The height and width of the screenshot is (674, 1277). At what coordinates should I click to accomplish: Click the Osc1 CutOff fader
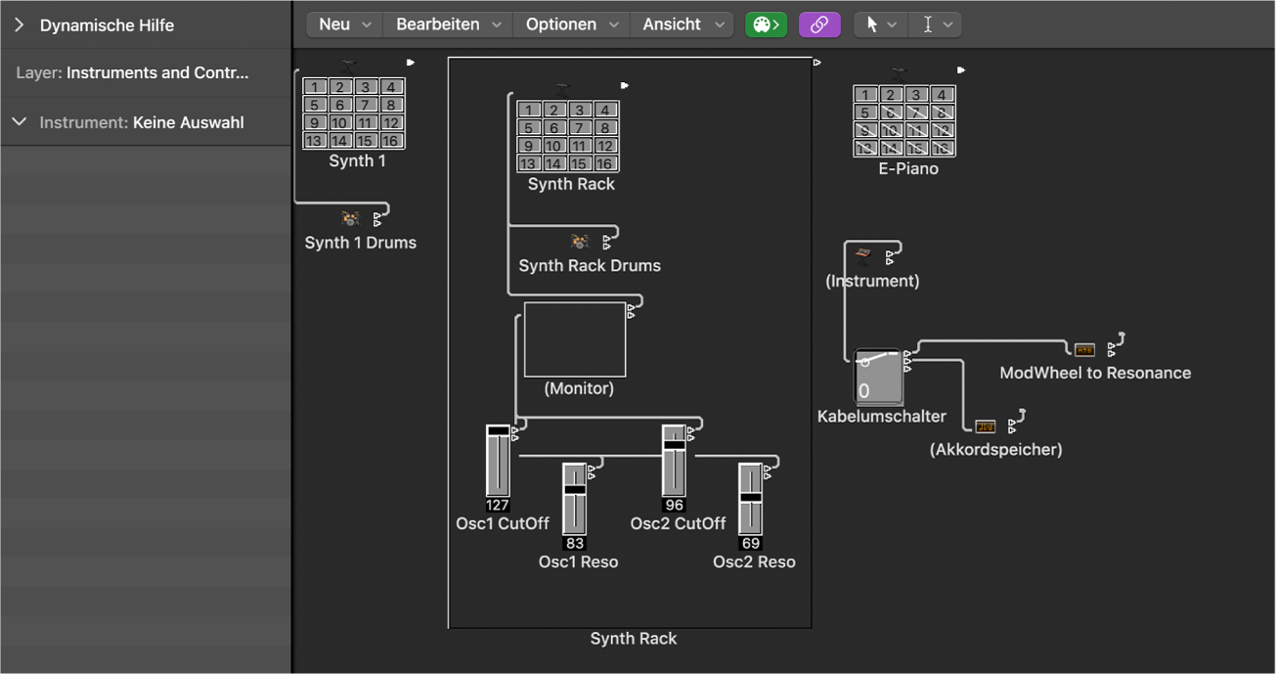(x=498, y=462)
